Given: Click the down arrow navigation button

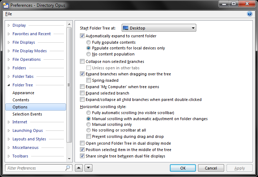Looking at the screenshot, I should point(88,168).
